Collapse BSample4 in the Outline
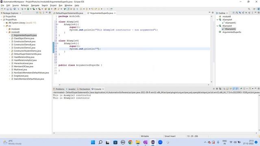The image size is (260, 146). 217,26
